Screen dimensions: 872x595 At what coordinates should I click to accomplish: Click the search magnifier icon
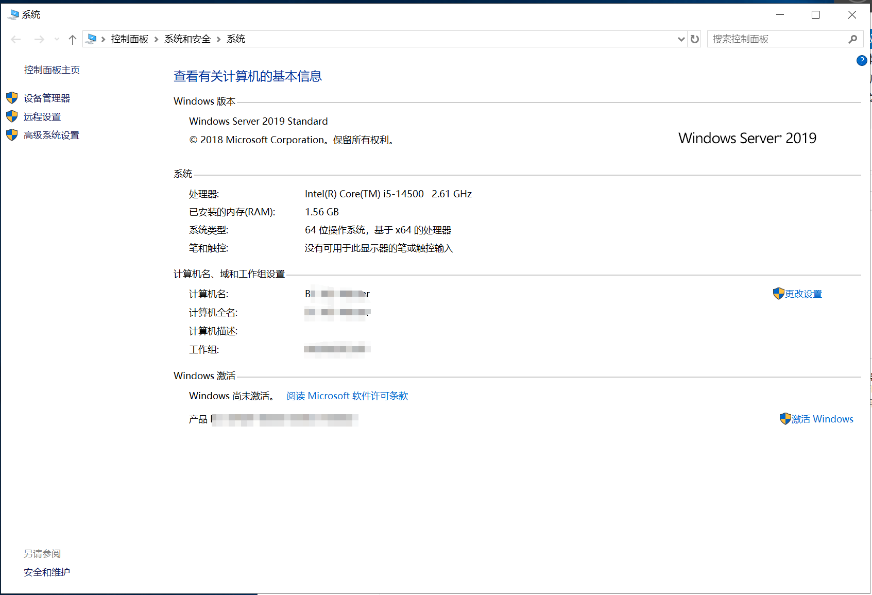click(x=852, y=39)
